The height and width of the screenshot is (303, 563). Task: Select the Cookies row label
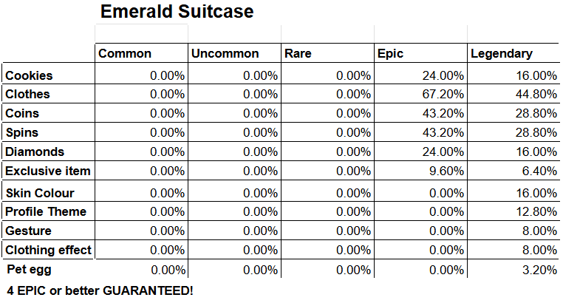point(29,75)
